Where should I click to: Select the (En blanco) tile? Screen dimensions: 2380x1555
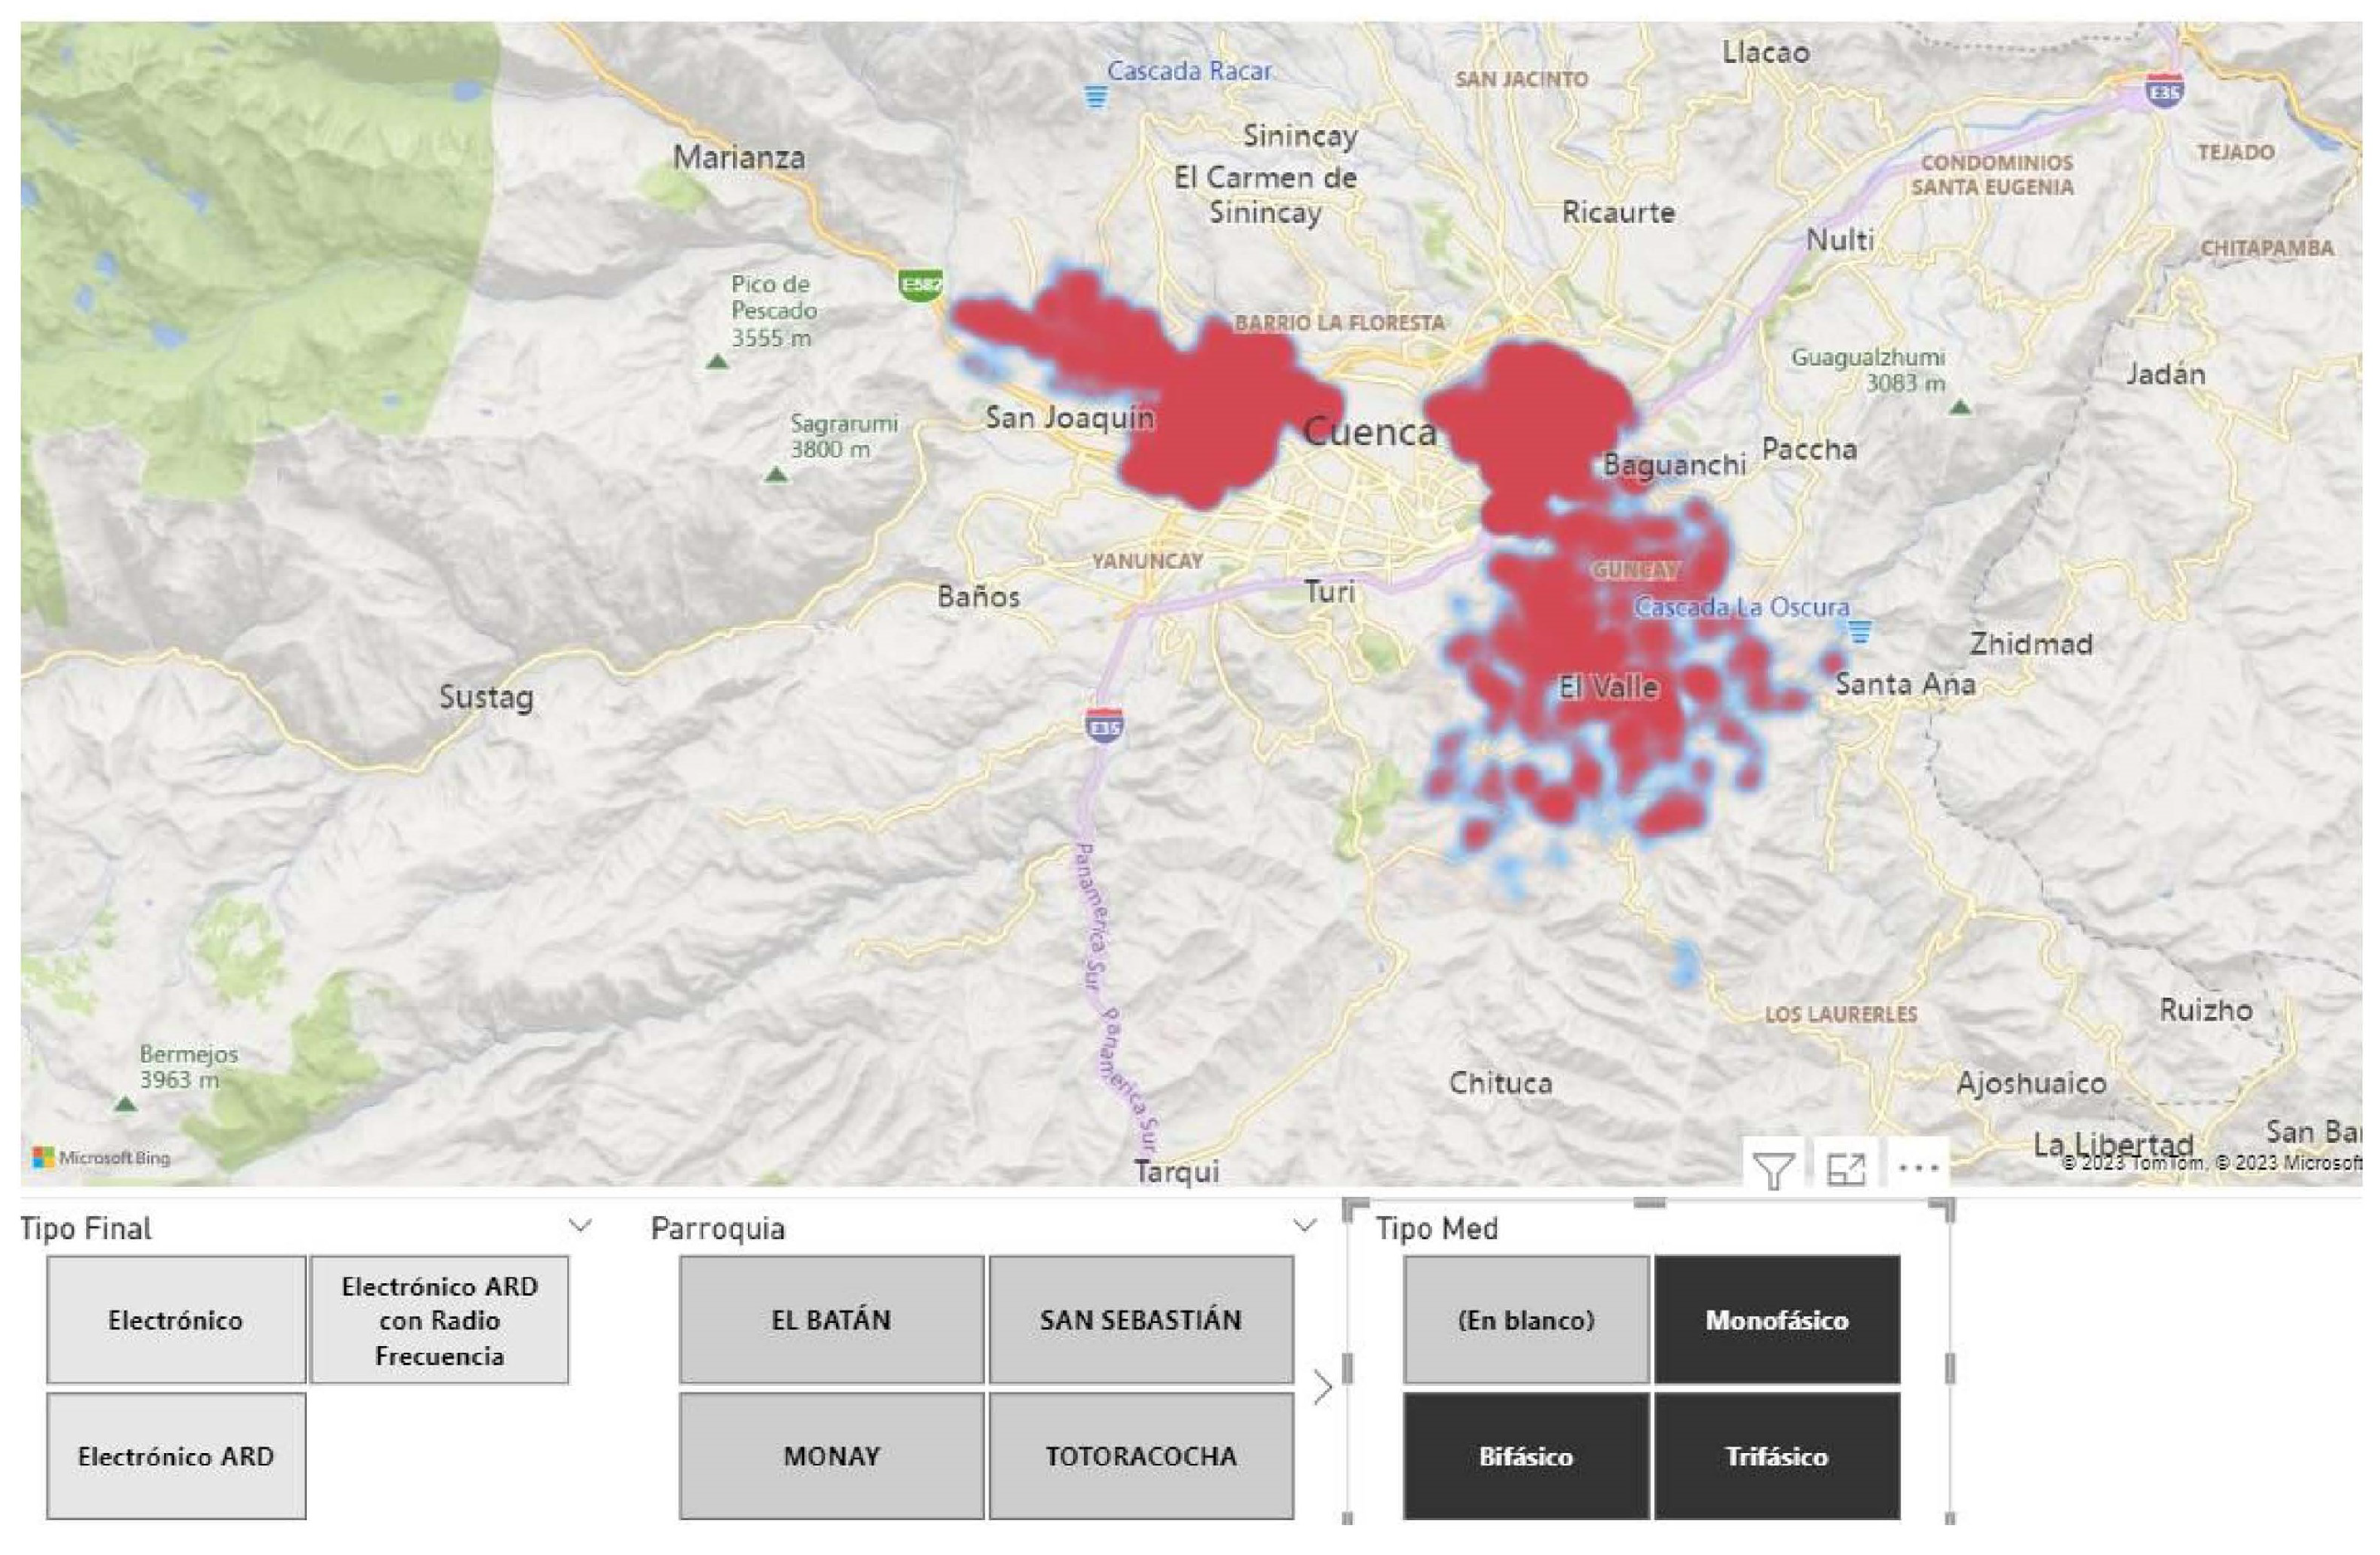pyautogui.click(x=1525, y=1320)
